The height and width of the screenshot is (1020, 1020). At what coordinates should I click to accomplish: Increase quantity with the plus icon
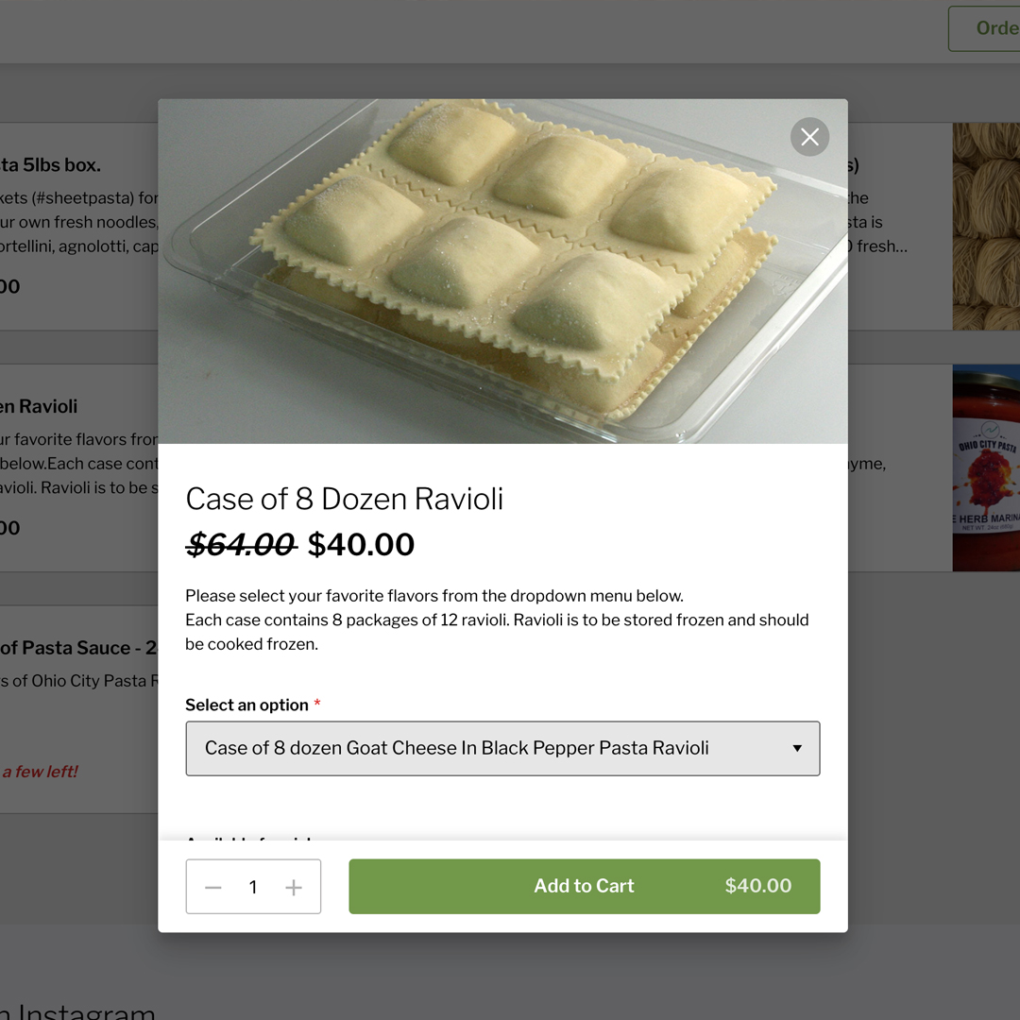point(294,887)
